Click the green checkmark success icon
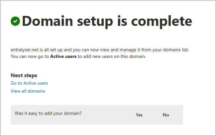 [x=15, y=21]
